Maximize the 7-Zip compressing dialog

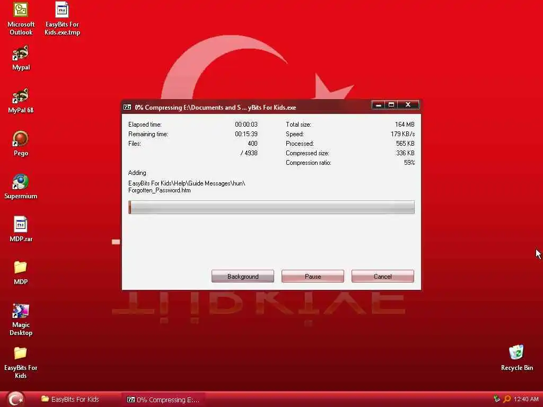391,104
